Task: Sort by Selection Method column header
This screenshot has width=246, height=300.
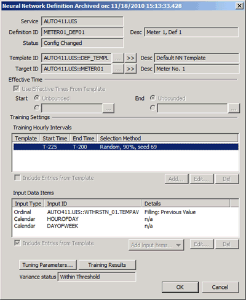Action: click(167, 138)
